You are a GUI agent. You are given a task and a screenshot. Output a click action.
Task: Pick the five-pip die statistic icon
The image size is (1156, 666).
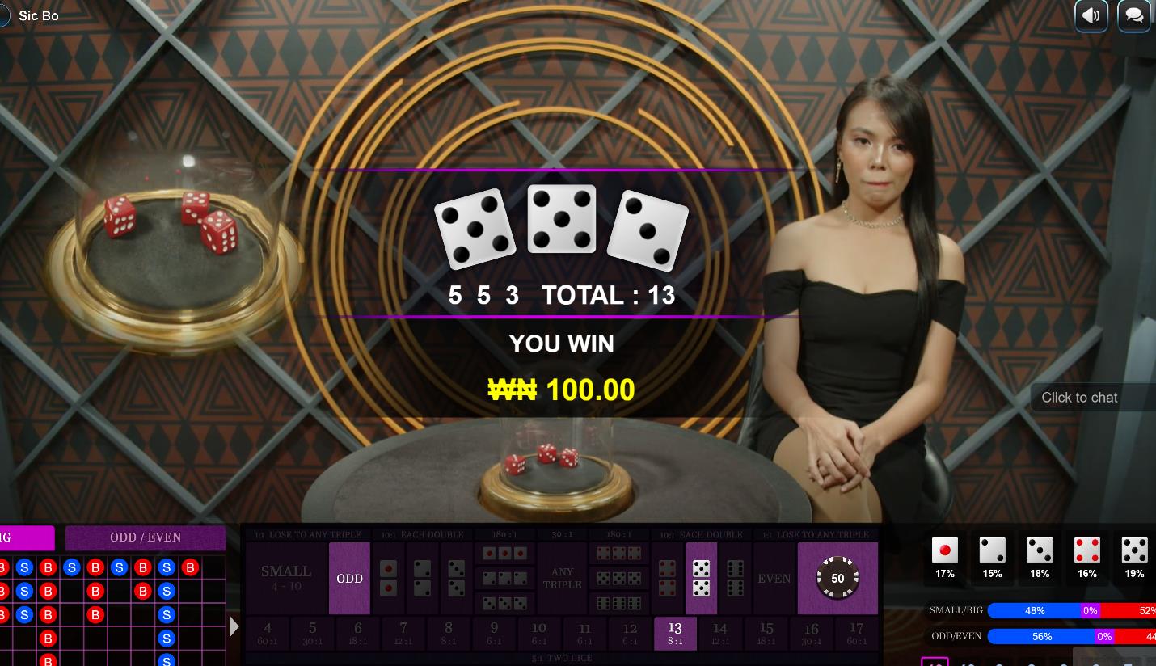(x=1134, y=550)
